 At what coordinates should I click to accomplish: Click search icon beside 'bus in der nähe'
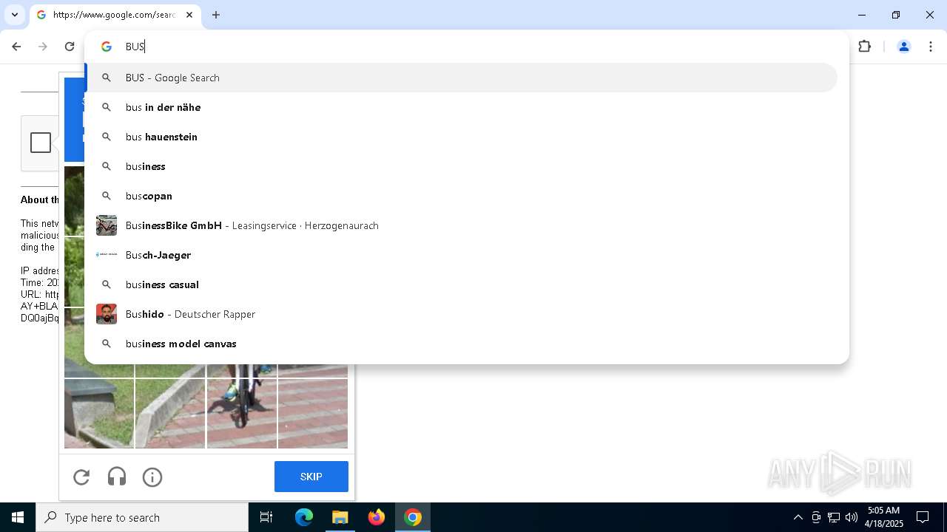pyautogui.click(x=107, y=107)
